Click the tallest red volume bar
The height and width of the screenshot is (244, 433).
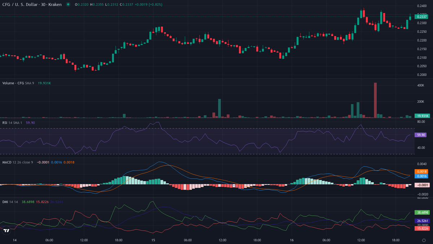click(375, 100)
